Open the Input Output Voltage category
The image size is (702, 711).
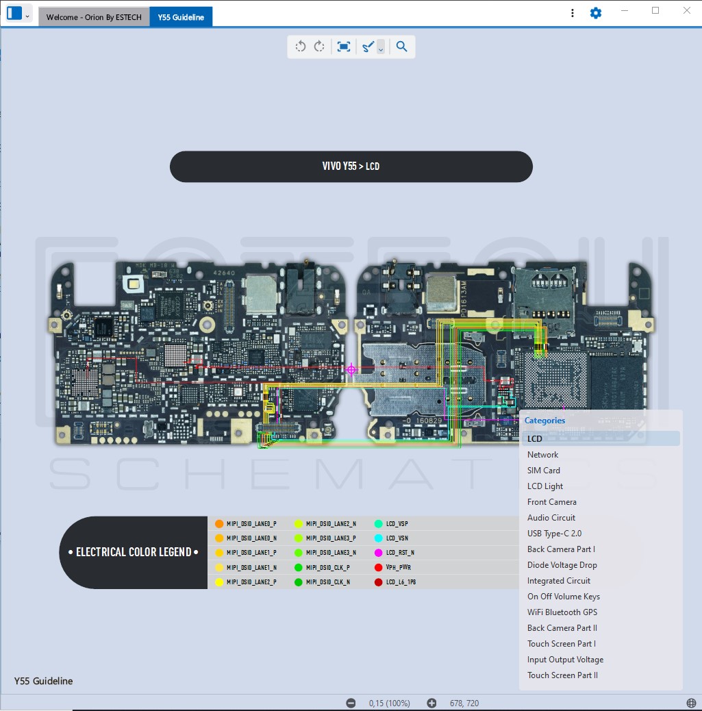tap(601, 660)
